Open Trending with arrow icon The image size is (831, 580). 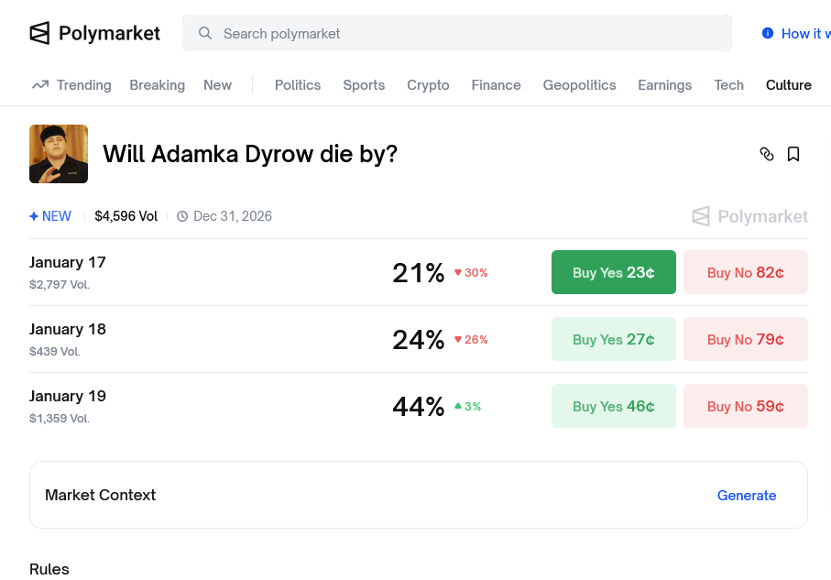[x=71, y=85]
